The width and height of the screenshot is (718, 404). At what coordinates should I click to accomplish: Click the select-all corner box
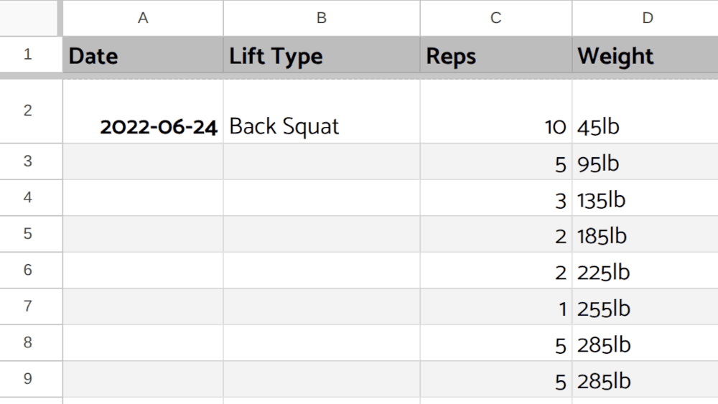pyautogui.click(x=30, y=17)
